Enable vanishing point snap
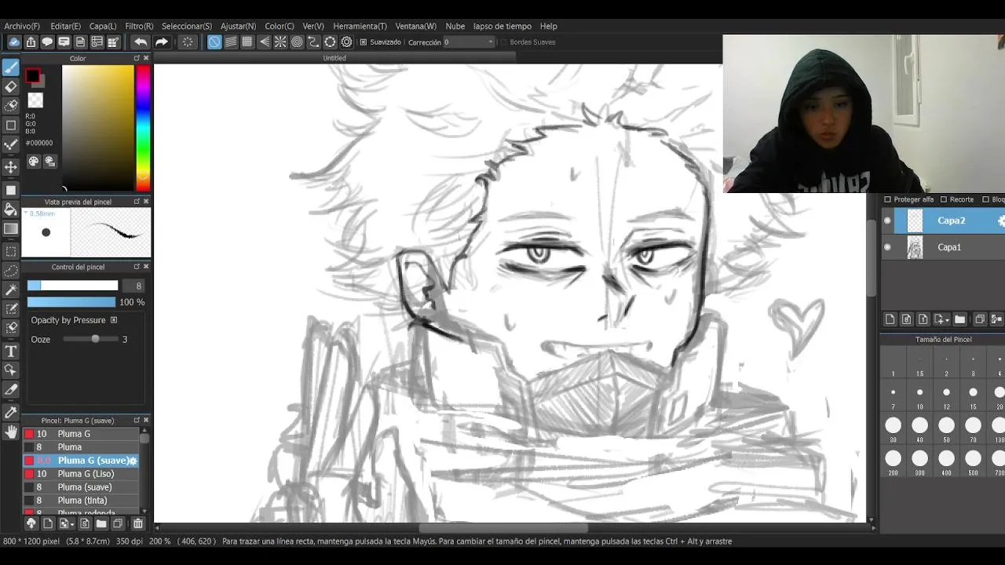This screenshot has height=565, width=1005. tap(264, 42)
